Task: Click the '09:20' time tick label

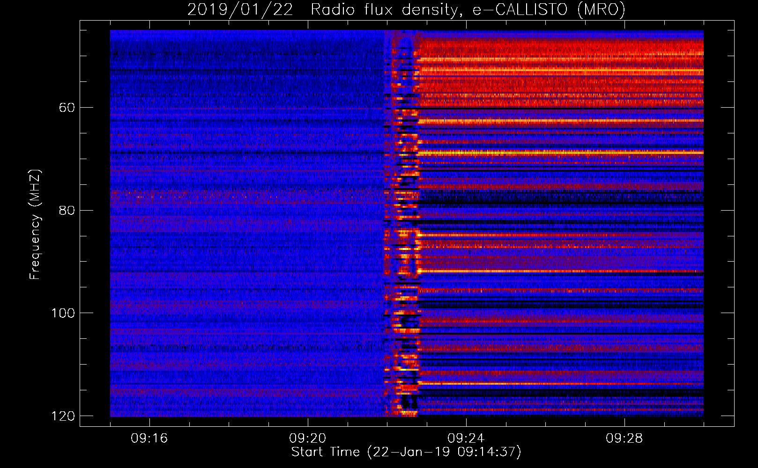Action: click(x=308, y=439)
